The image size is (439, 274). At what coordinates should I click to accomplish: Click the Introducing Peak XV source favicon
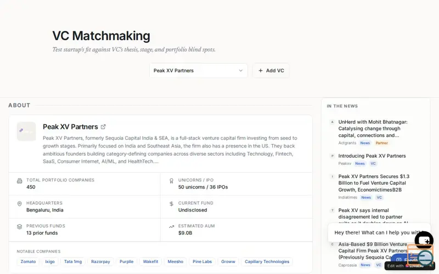tap(333, 156)
